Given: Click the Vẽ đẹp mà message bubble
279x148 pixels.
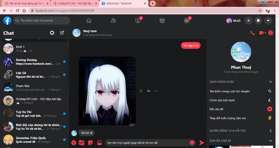Looking at the screenshot, I should 191,46.
